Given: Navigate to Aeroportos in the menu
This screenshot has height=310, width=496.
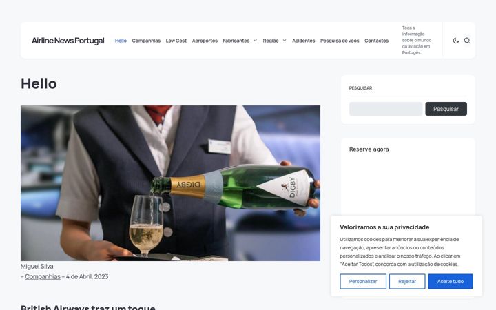Looking at the screenshot, I should (205, 41).
